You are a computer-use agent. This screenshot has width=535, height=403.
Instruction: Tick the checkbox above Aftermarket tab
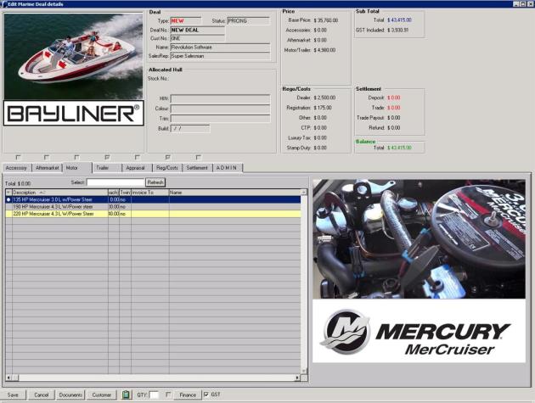[x=47, y=157]
